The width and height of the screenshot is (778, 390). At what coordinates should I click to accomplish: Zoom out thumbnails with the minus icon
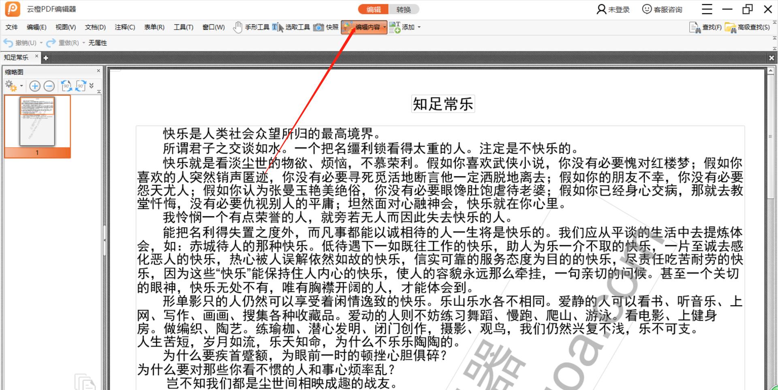(49, 86)
